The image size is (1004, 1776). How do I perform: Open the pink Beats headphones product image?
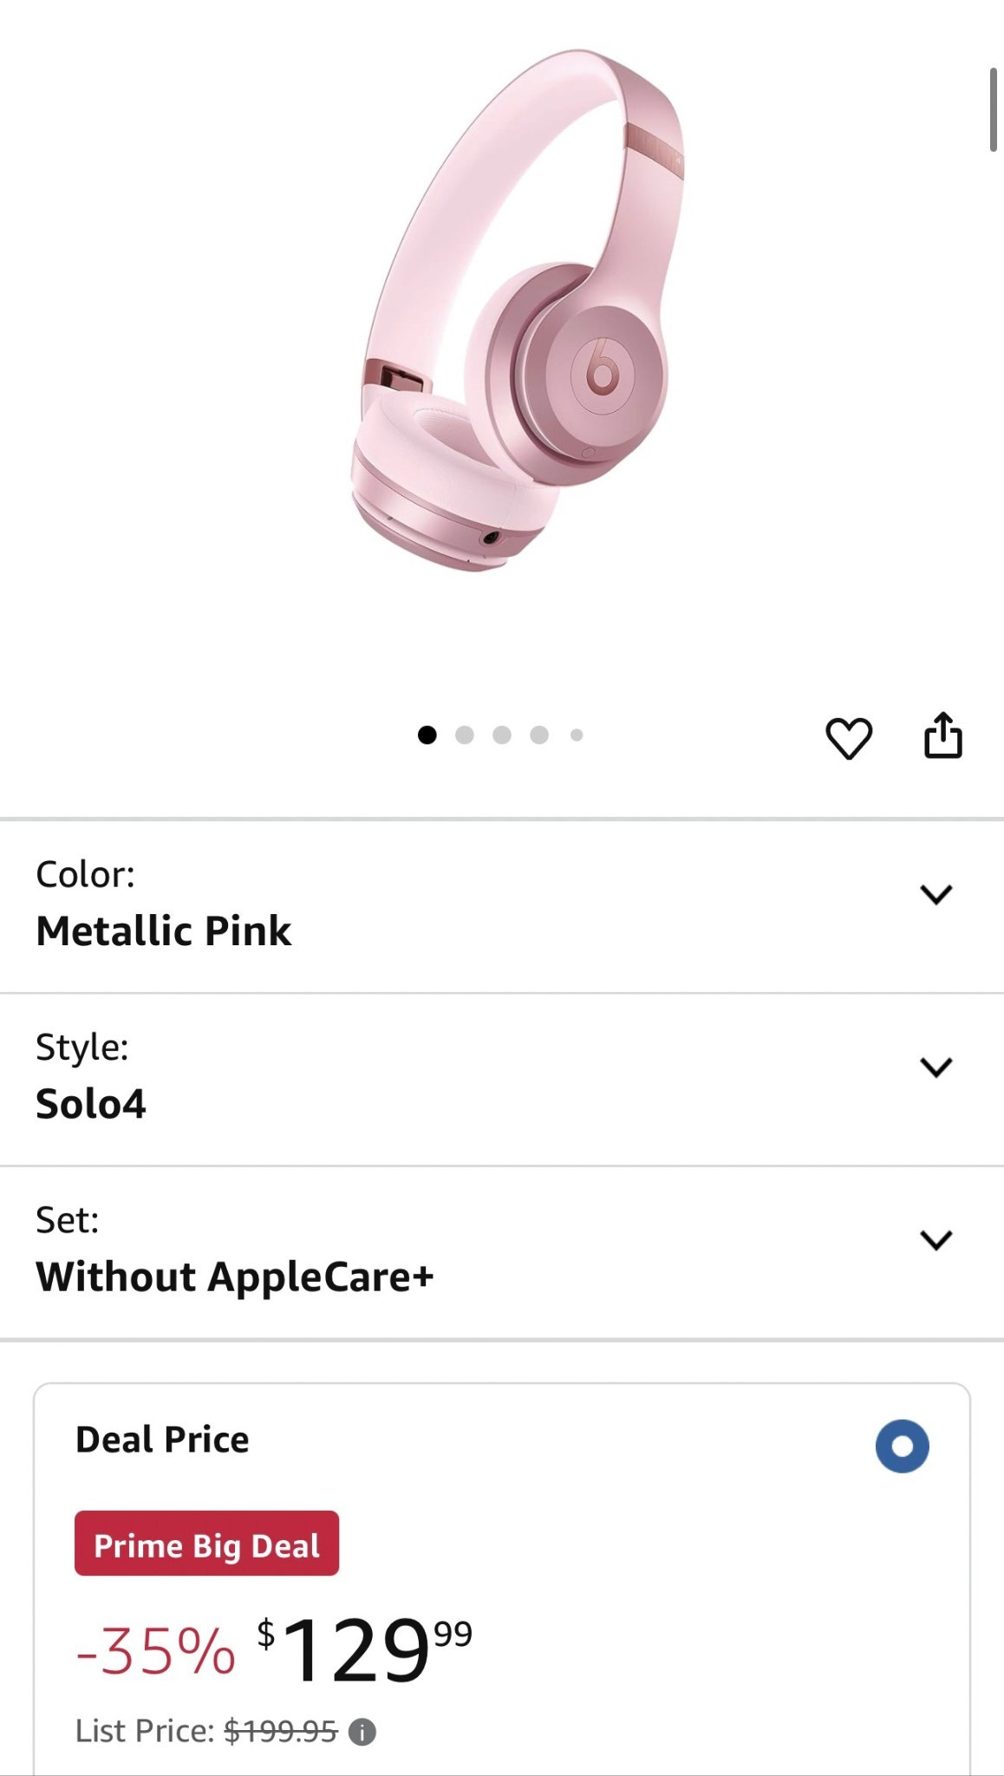(x=517, y=312)
